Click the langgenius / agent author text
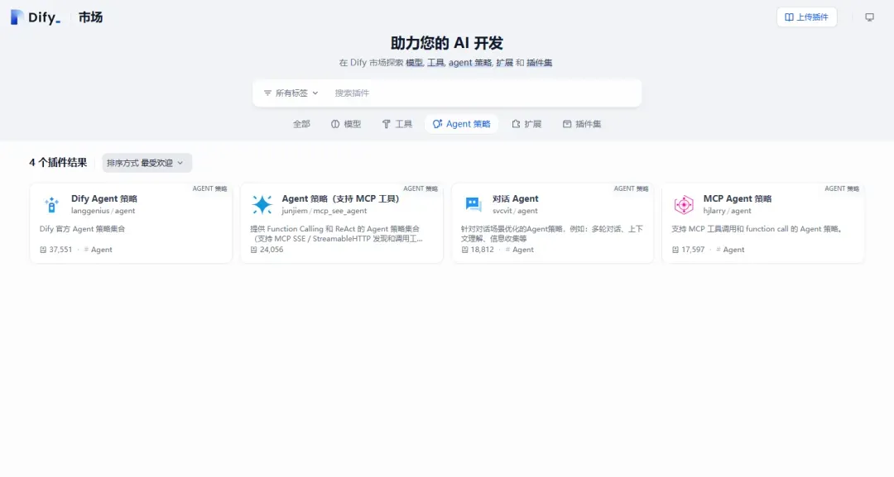Screen dimensions: 894x477 pyautogui.click(x=103, y=211)
